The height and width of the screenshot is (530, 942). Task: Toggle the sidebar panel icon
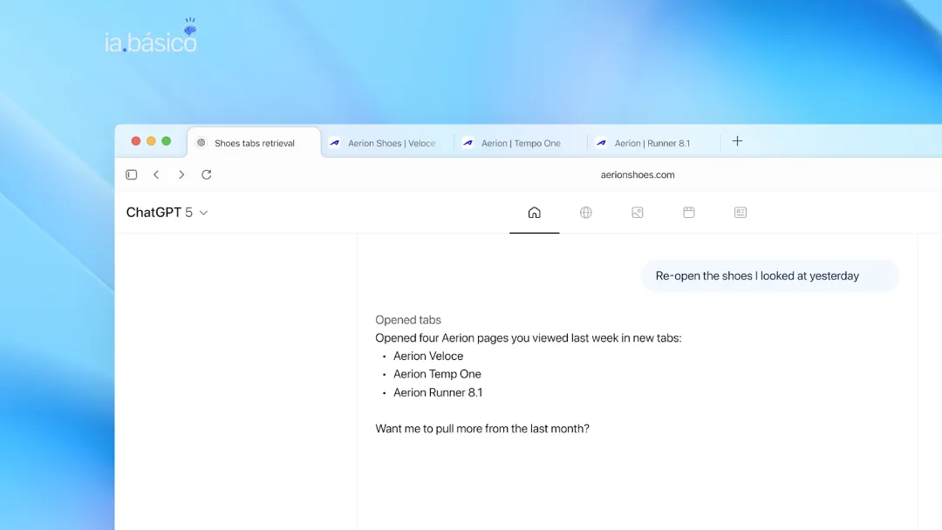132,174
